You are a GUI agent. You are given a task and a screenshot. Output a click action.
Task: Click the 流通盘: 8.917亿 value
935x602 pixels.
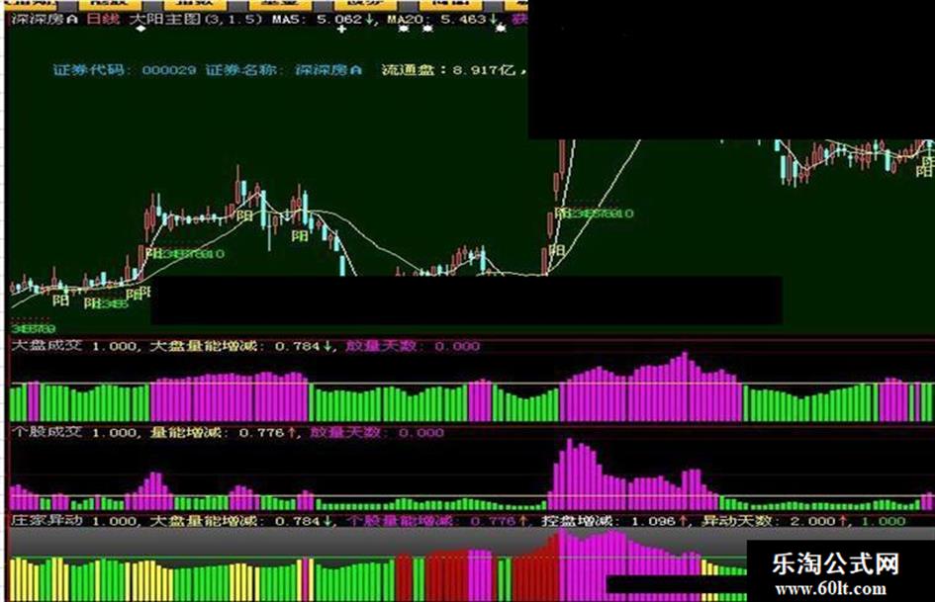tap(448, 70)
